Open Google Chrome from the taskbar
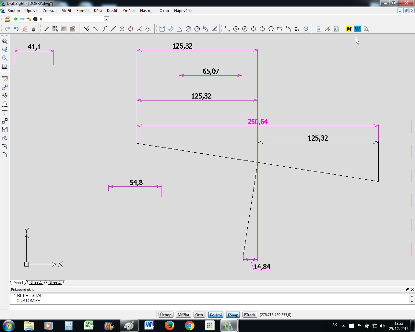Image resolution: width=415 pixels, height=332 pixels. tap(189, 325)
